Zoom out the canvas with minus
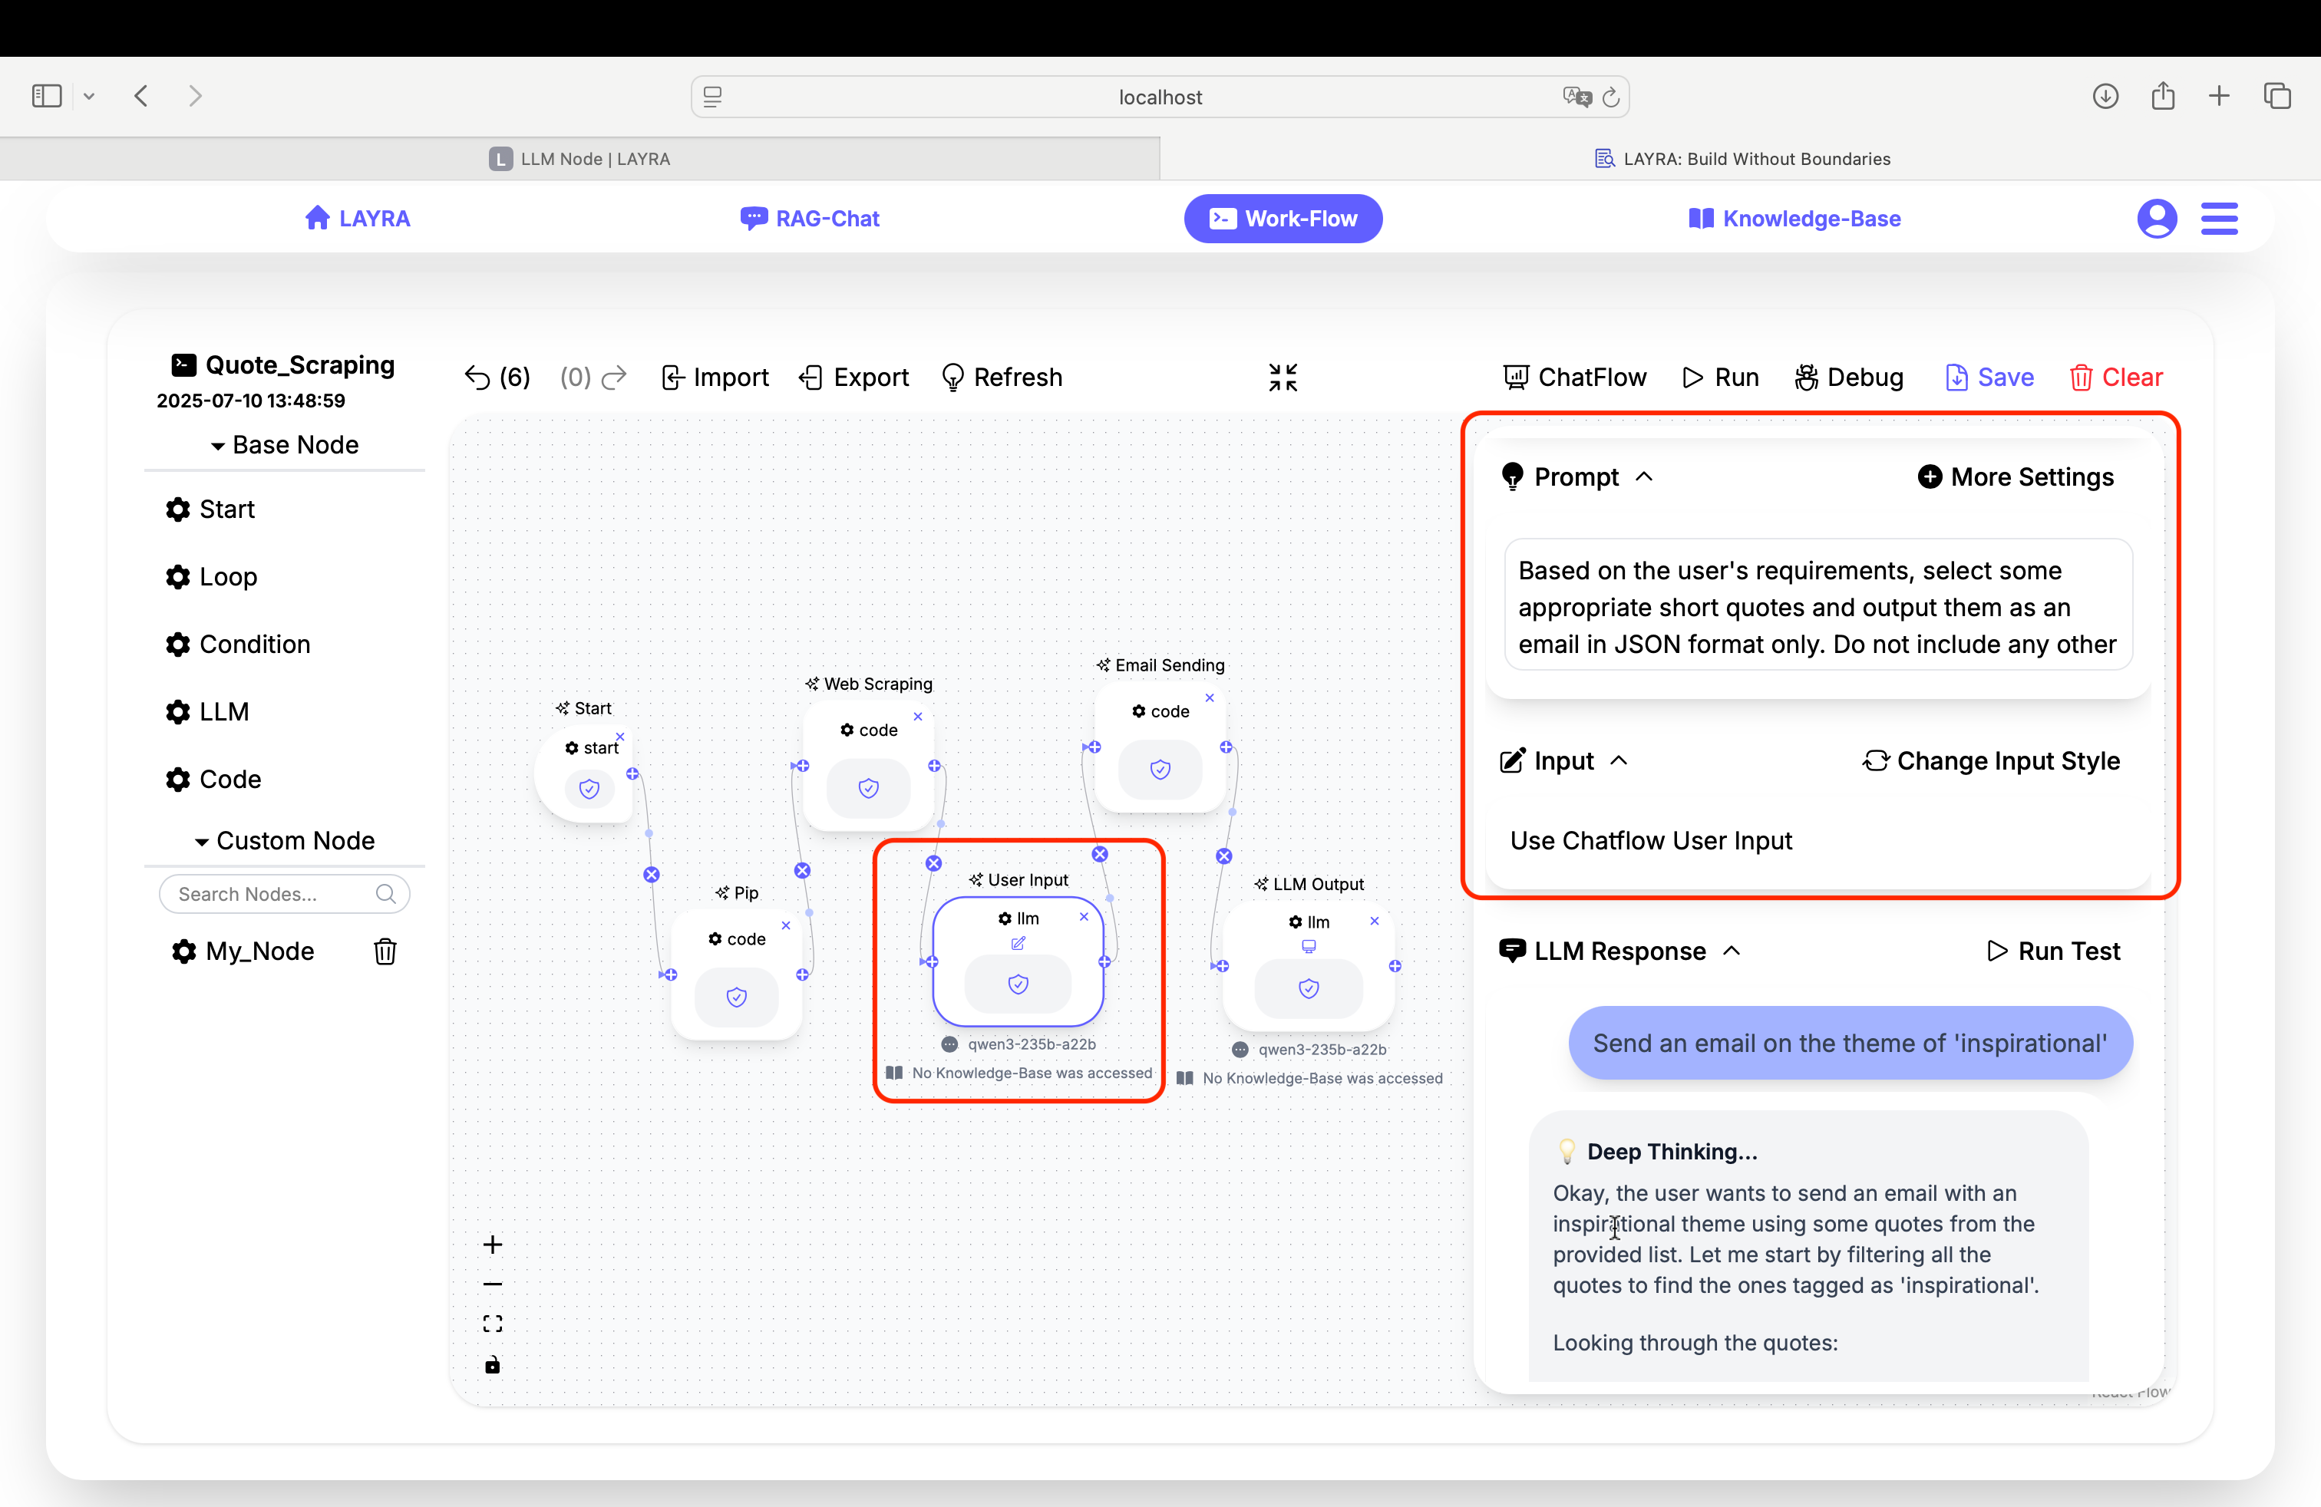The height and width of the screenshot is (1507, 2321). pyautogui.click(x=493, y=1284)
